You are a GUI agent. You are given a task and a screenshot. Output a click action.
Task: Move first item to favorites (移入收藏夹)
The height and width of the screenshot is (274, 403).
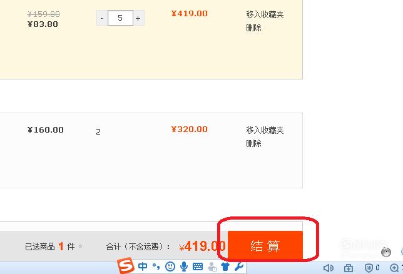point(265,14)
